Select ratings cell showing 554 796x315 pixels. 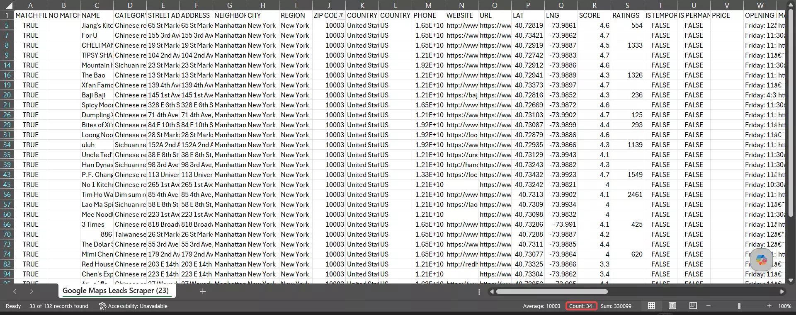pos(627,25)
